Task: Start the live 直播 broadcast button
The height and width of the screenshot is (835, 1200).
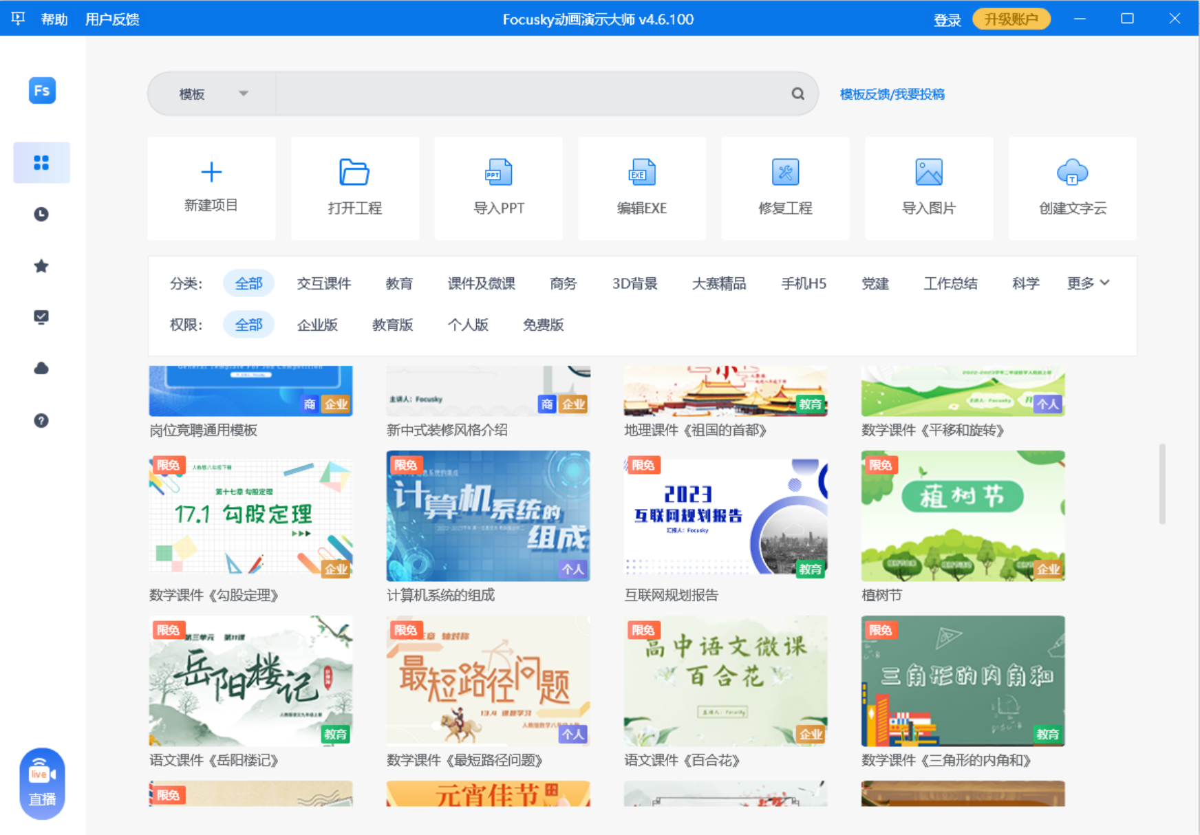Action: [42, 783]
